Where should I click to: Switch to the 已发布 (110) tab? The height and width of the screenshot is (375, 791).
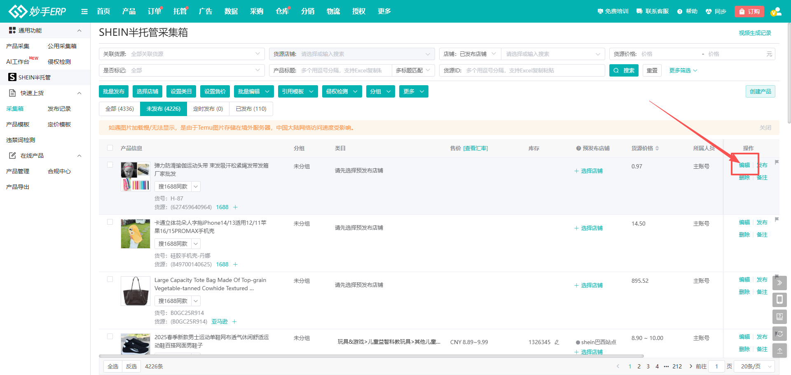tap(251, 109)
